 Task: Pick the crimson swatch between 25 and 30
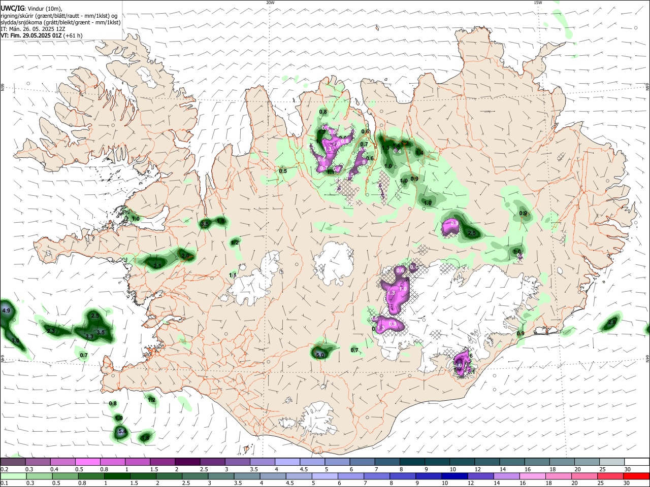611,476
